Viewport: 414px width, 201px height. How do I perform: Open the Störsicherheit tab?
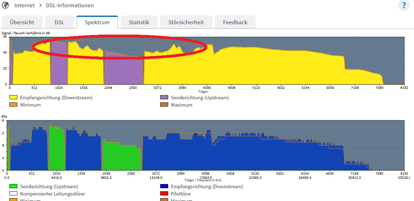pyautogui.click(x=186, y=22)
